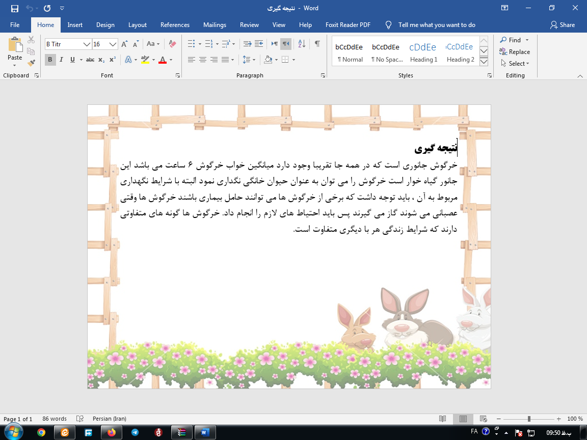This screenshot has height=440, width=587.
Task: Click the Center alignment icon
Action: tap(203, 60)
